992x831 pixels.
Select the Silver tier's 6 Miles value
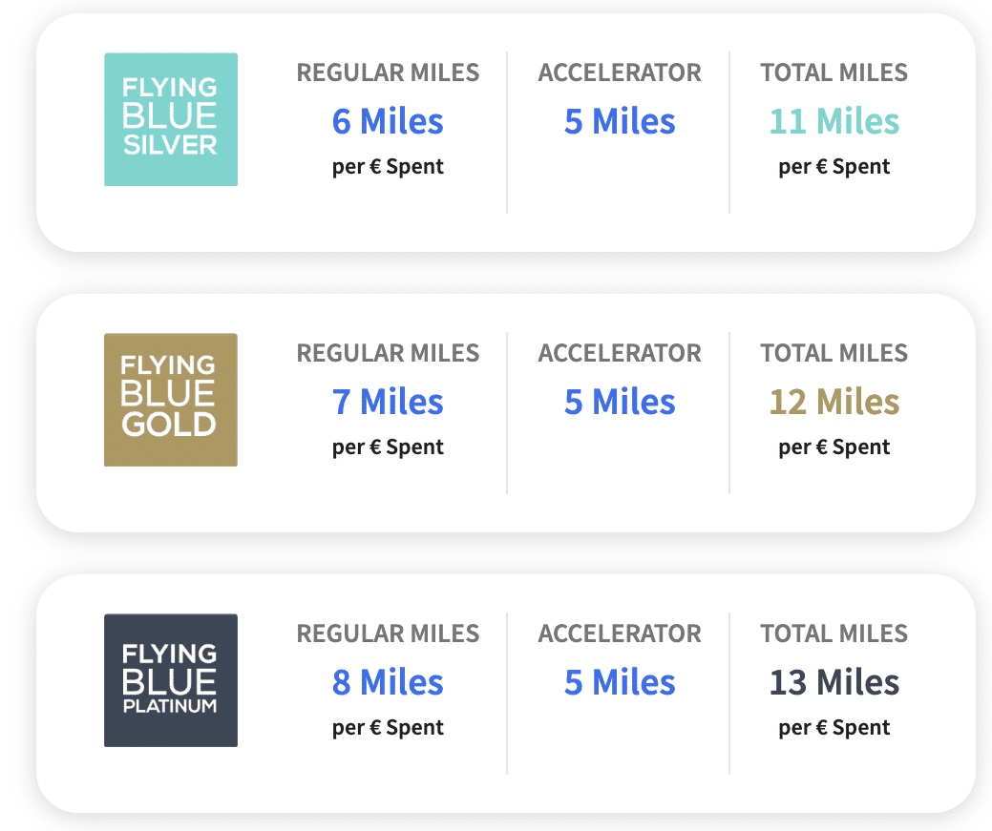(x=388, y=121)
